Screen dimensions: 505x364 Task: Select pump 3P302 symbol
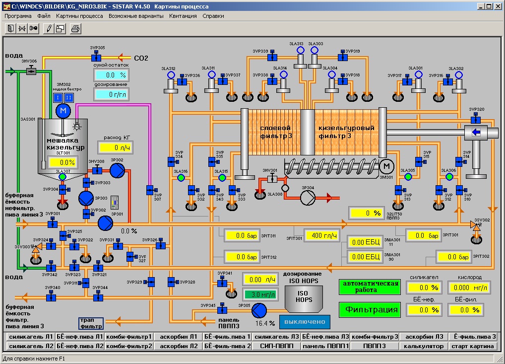click(x=117, y=170)
